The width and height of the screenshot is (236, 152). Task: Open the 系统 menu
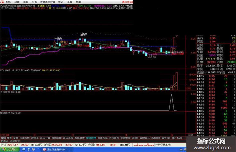tap(8, 2)
